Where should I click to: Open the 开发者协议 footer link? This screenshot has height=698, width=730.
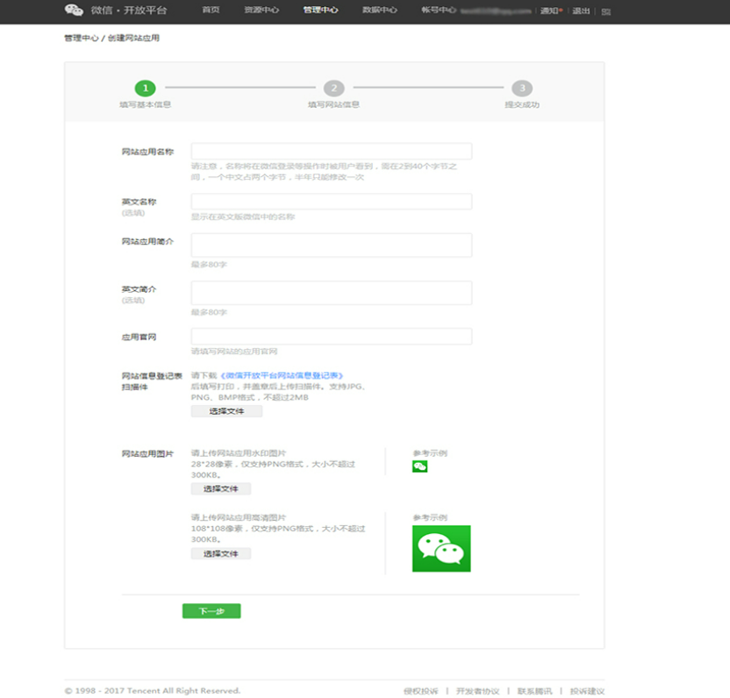coord(477,691)
